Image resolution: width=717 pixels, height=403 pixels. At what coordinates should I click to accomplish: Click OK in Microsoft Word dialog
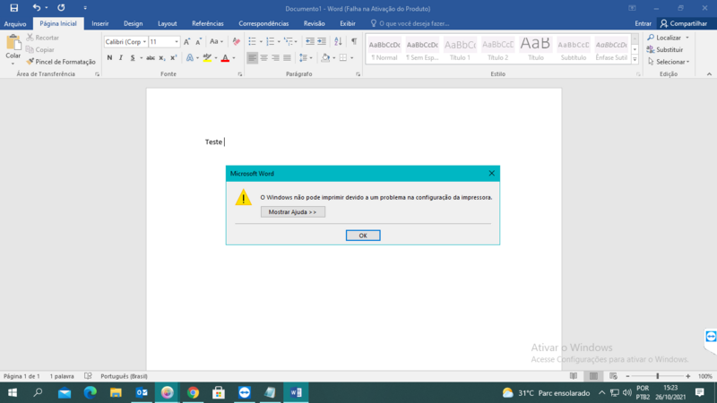[363, 236]
